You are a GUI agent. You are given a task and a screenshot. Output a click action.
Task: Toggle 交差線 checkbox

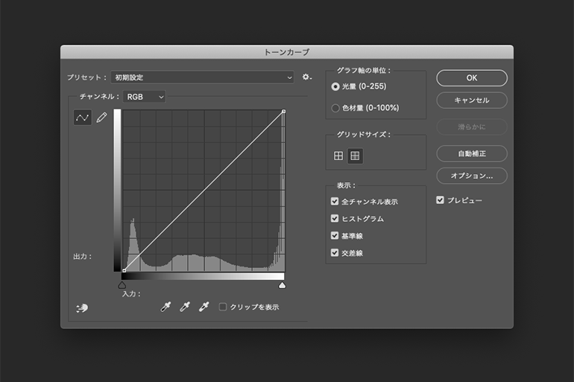click(x=335, y=252)
